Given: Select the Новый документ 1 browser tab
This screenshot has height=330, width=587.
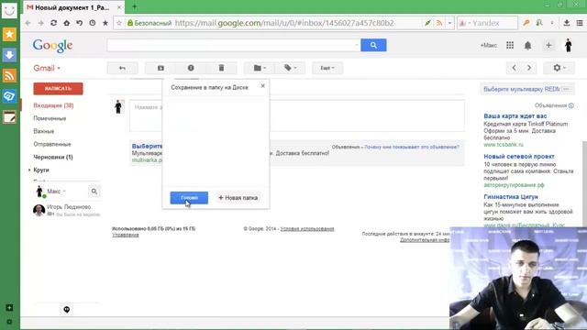Looking at the screenshot, I should [x=73, y=7].
